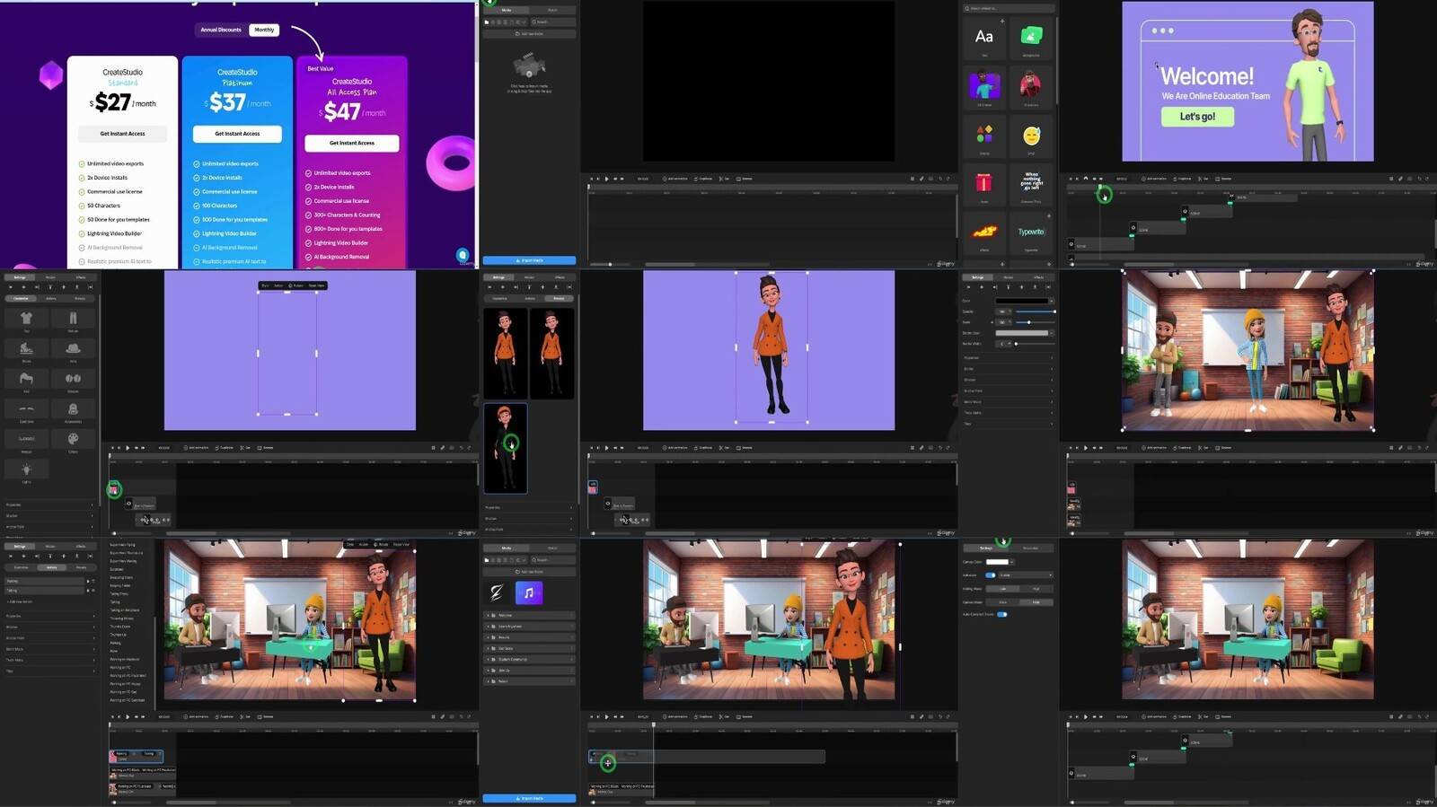The width and height of the screenshot is (1437, 807).
Task: Open the blue chat bubble on pricing page
Action: [x=463, y=255]
